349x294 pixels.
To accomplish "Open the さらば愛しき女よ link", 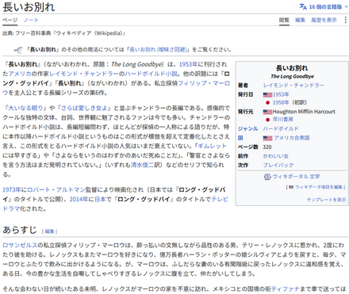I will (85, 108).
